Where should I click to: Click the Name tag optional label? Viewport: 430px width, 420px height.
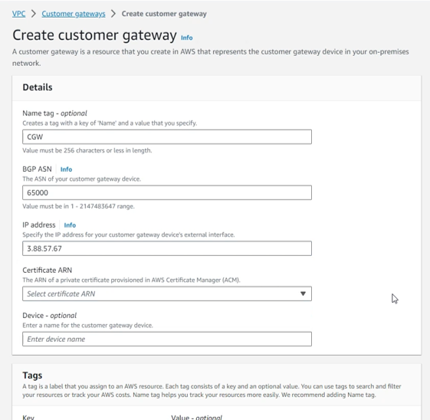pyautogui.click(x=55, y=113)
